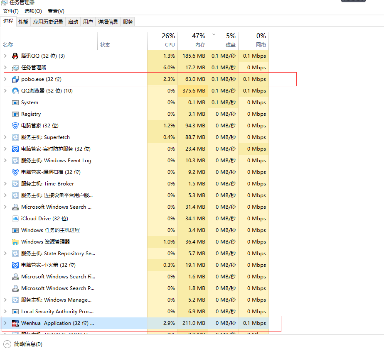Open the 查看 menu
The image size is (384, 351).
click(x=55, y=11)
